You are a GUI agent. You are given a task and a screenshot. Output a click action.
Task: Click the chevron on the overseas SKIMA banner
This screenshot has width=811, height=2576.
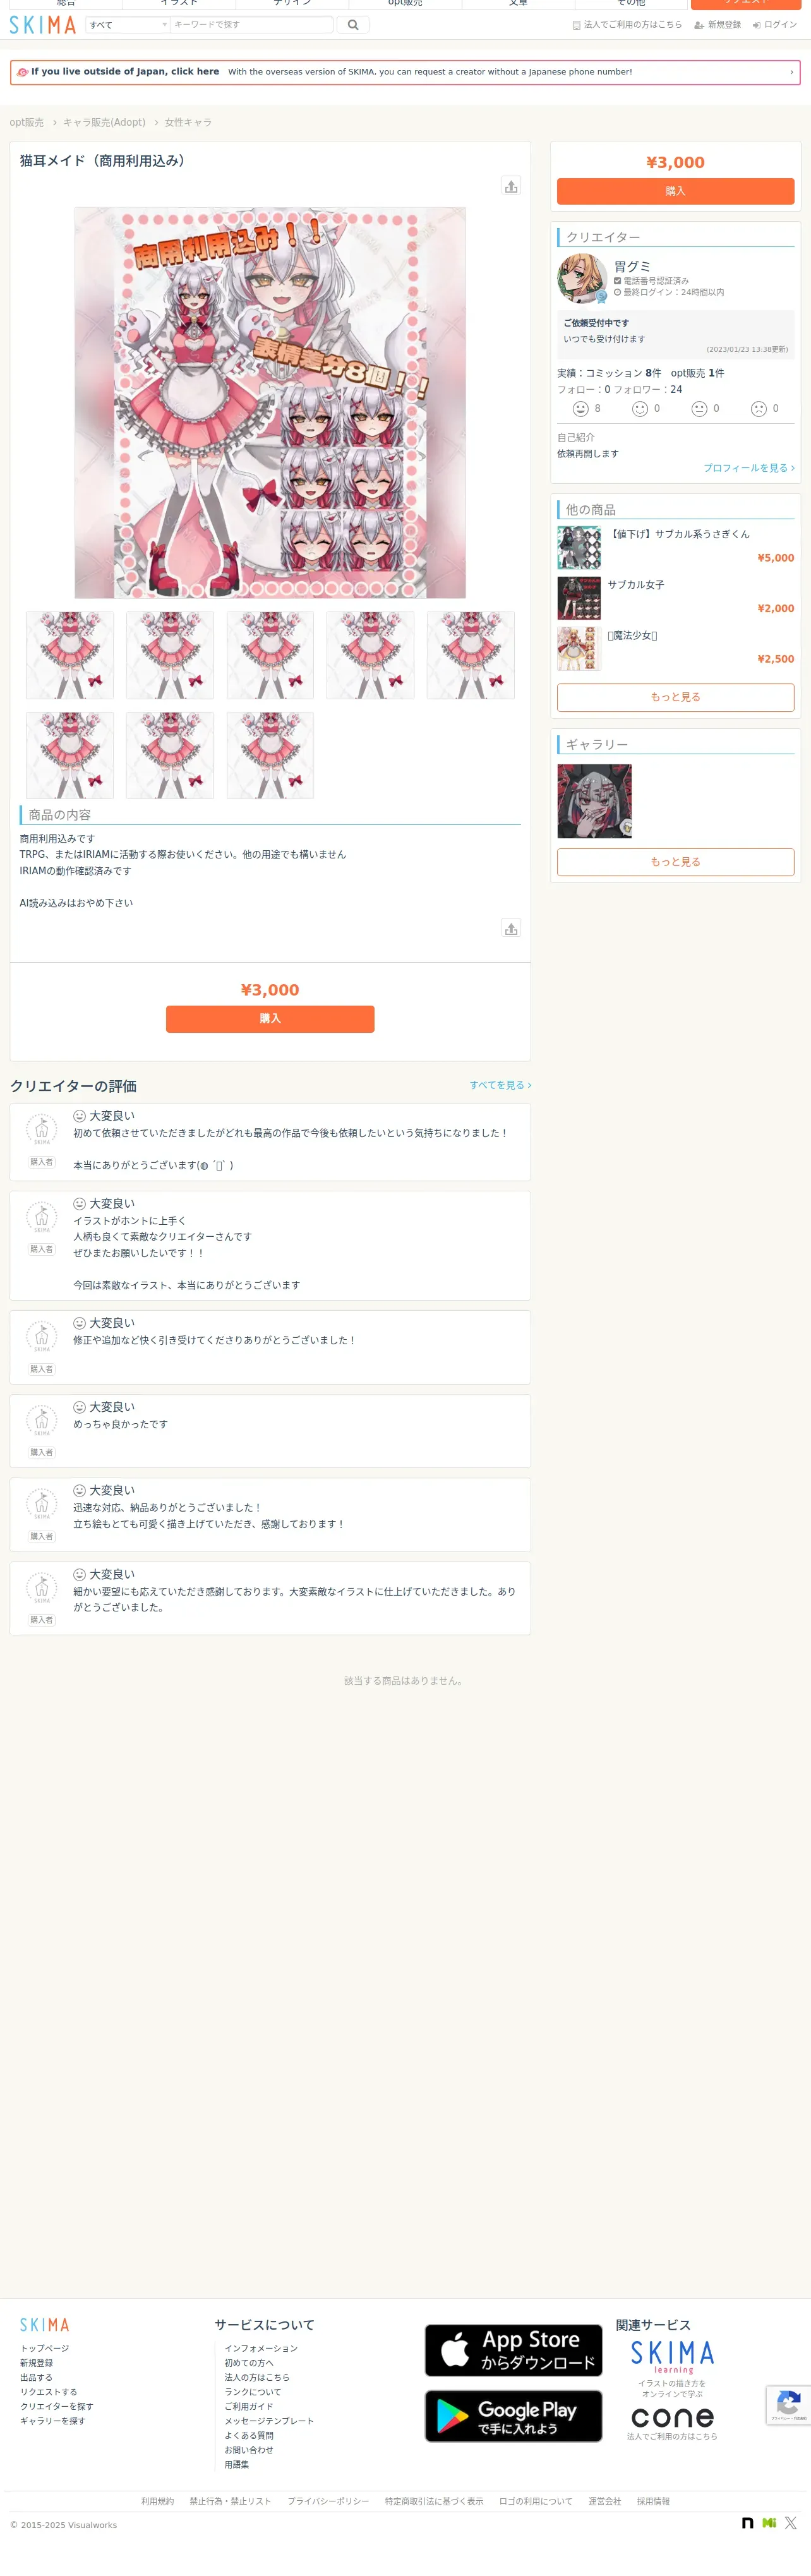[791, 72]
